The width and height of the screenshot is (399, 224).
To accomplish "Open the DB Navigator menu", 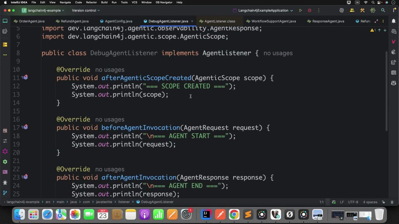I will pyautogui.click(x=164, y=2).
